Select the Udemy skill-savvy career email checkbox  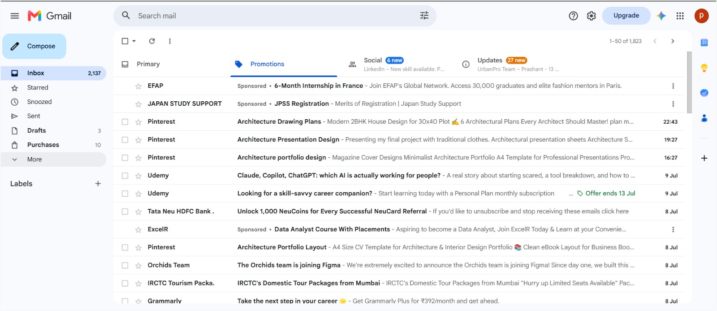[125, 194]
